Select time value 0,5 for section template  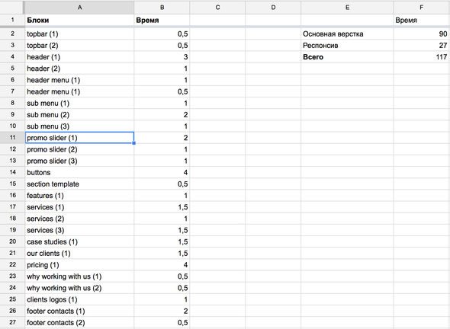click(162, 184)
